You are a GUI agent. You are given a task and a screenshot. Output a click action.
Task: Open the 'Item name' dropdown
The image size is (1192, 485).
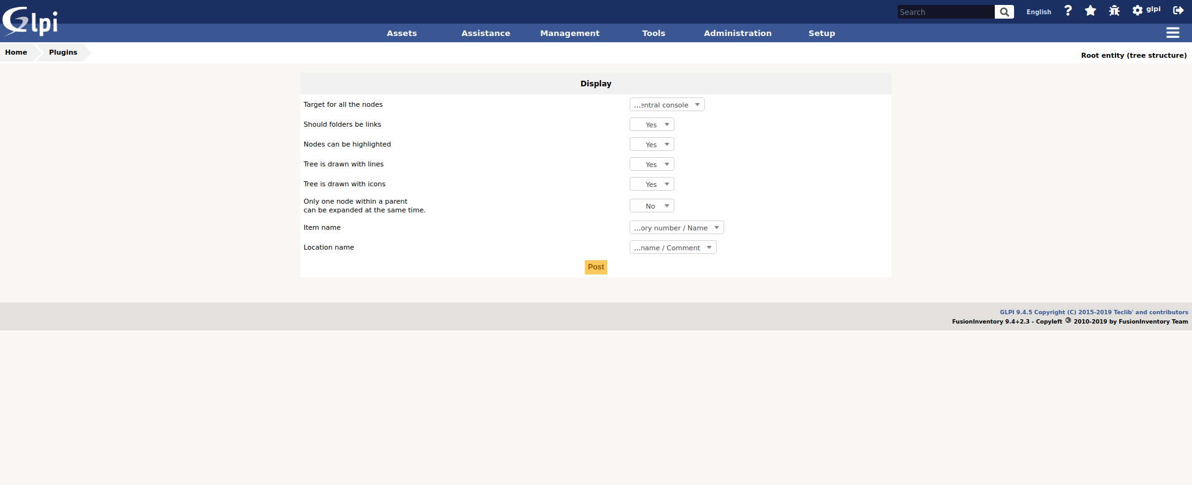[x=676, y=228]
